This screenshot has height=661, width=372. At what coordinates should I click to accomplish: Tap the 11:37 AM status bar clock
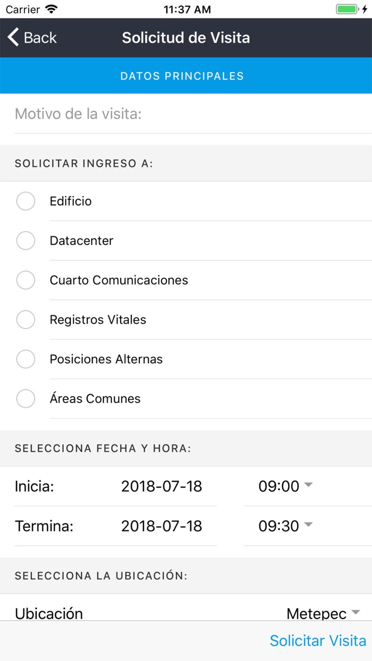pos(187,10)
